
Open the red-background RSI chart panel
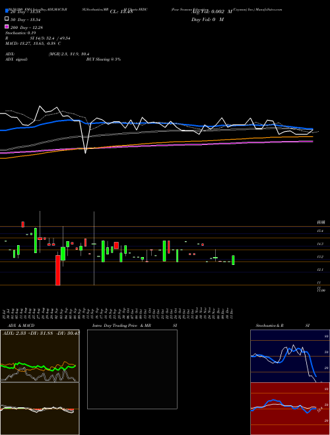coord(290,409)
